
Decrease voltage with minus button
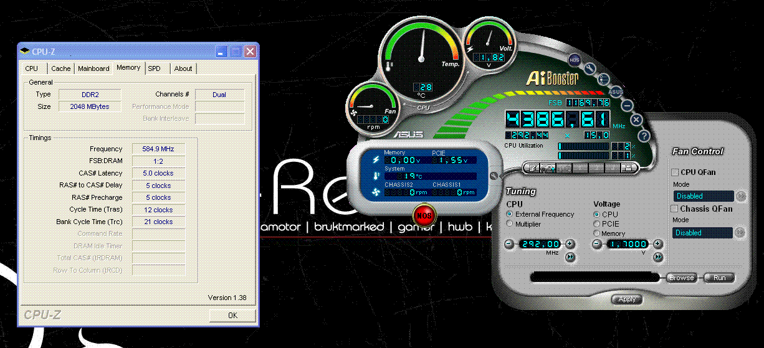[596, 244]
